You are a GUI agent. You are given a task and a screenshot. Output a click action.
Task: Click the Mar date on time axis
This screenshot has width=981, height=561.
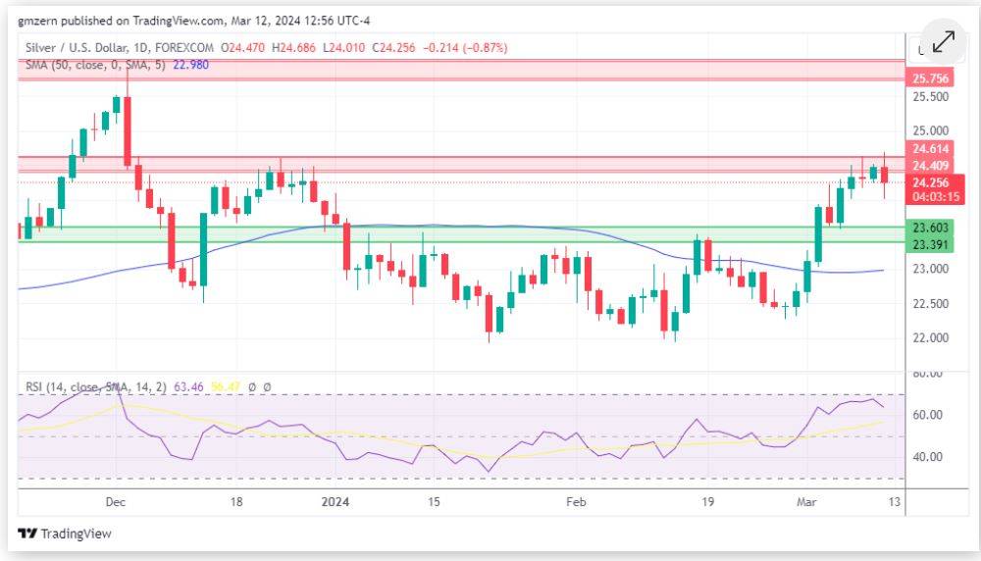pos(806,501)
